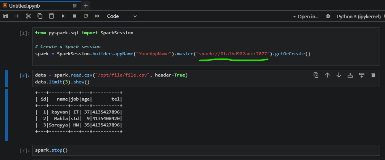Screen dimensions: 385x160
Task: Collapse cell [3] input via blue bar
Action: coord(6,78)
